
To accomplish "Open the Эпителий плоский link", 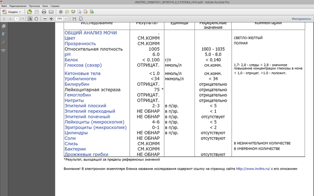I will click(85, 106).
